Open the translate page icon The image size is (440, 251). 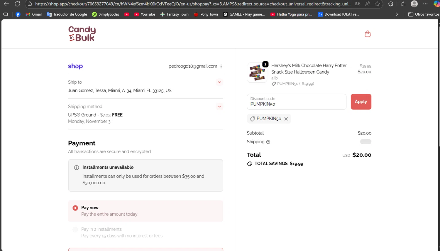pyautogui.click(x=358, y=4)
